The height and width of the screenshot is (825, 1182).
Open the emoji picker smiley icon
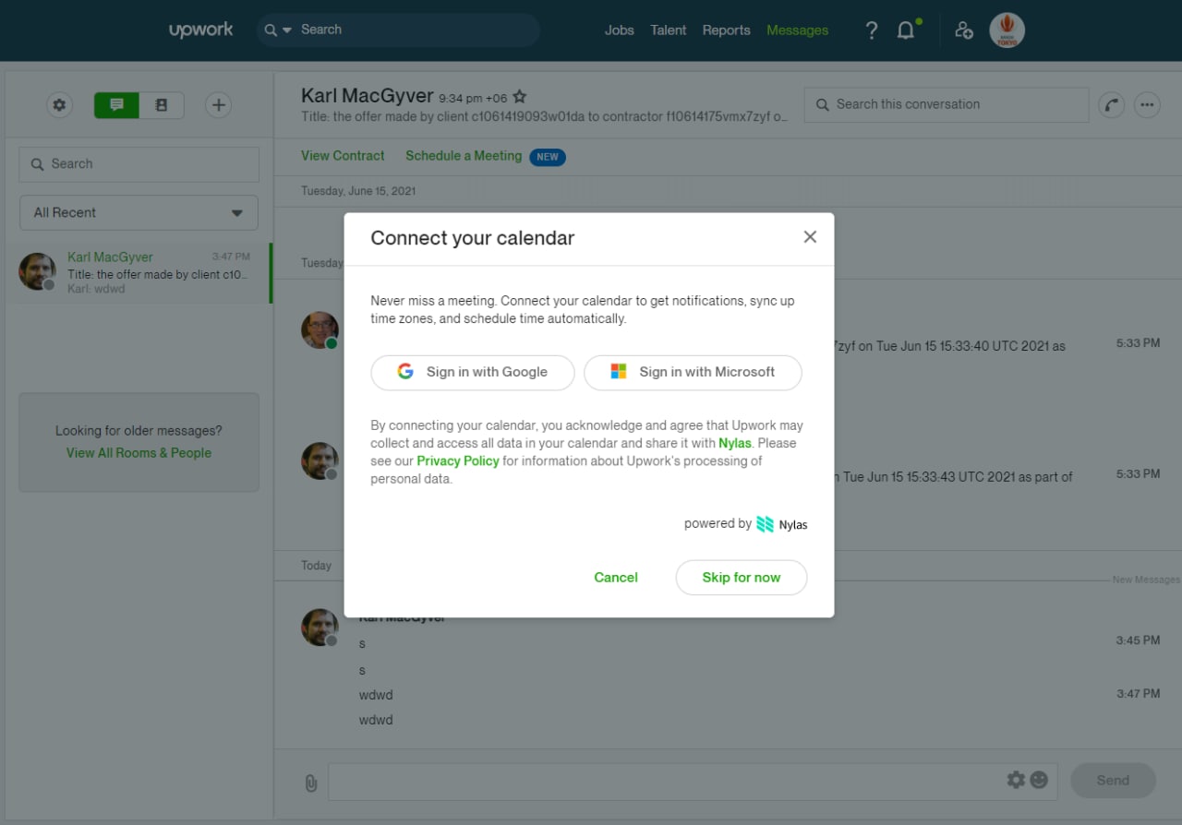click(1039, 780)
